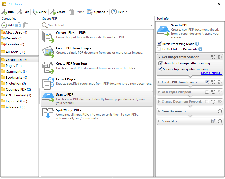225x179 pixels.
Task: Expand the Show Files step
Action: pos(159,121)
